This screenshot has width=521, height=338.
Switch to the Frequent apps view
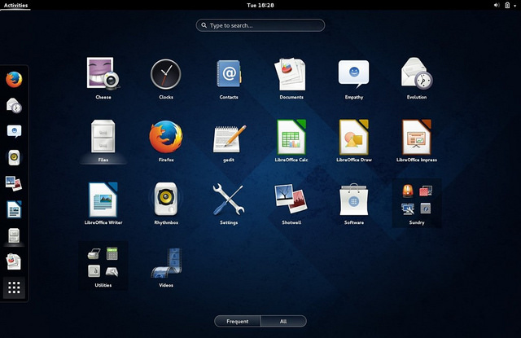238,321
